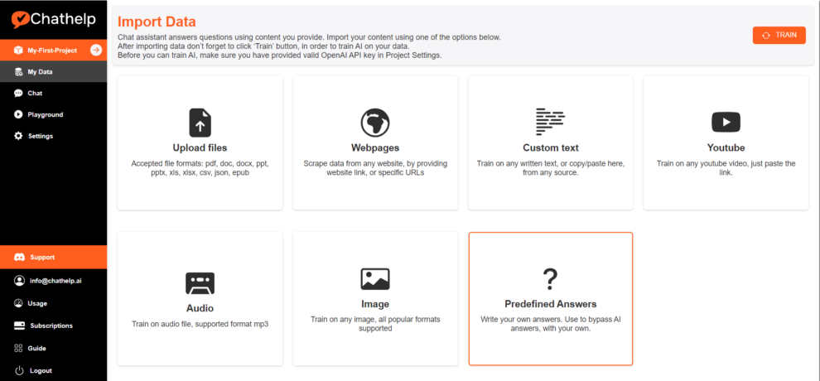Expand My-First-Project with arrow button
Viewport: 820px width, 381px height.
(x=96, y=51)
